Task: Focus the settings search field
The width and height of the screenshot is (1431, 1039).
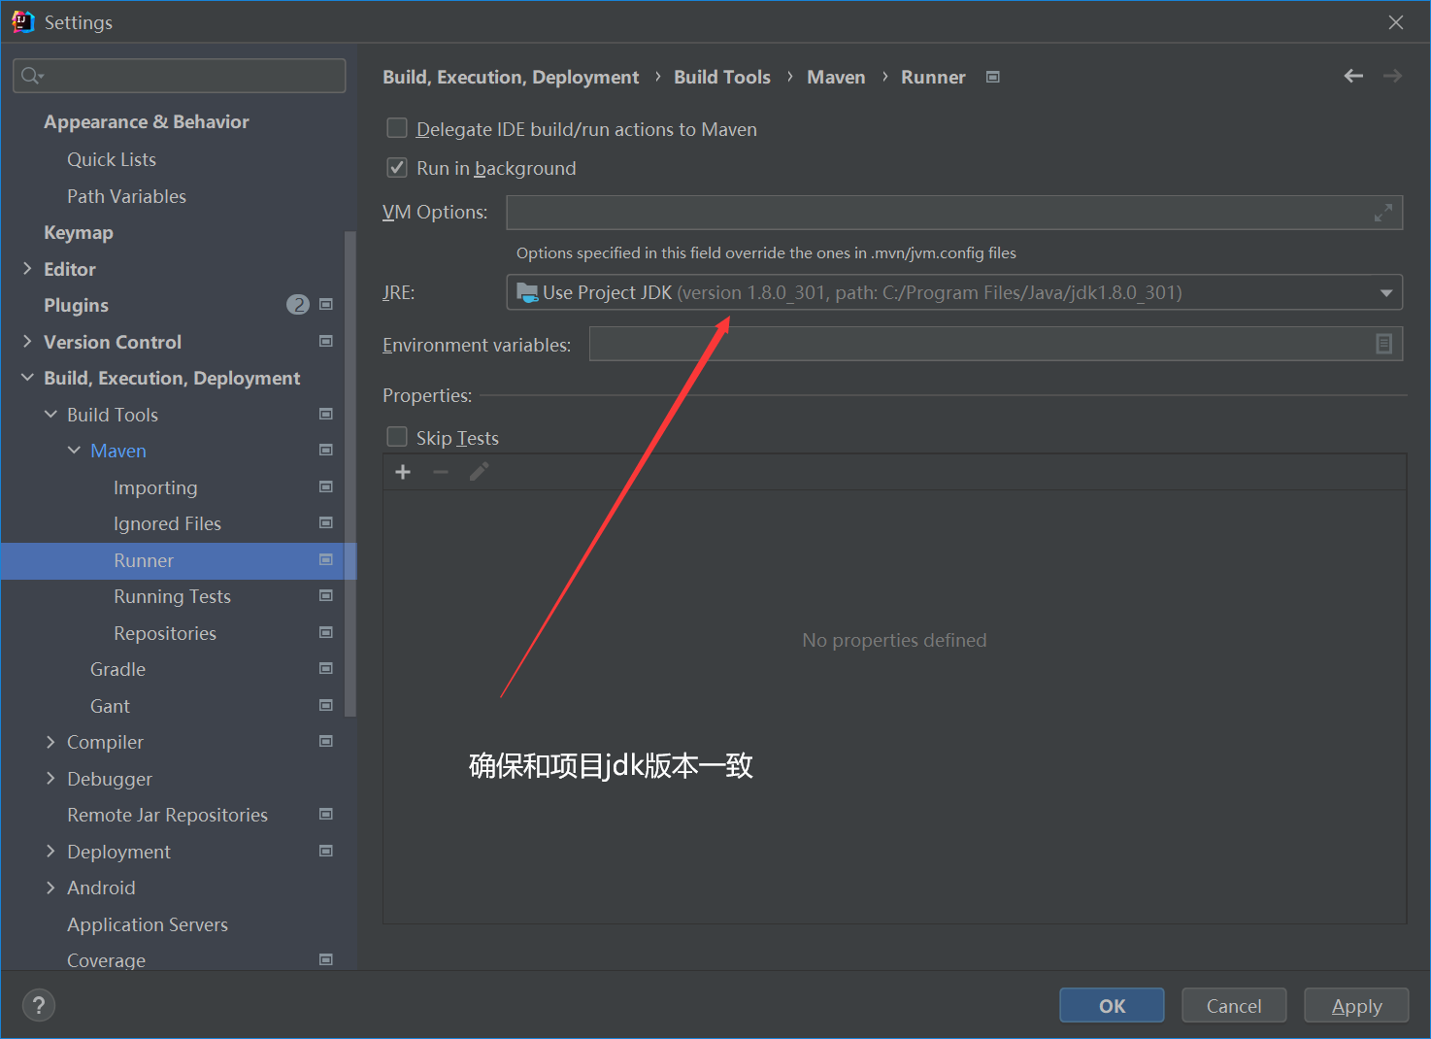Action: 180,76
